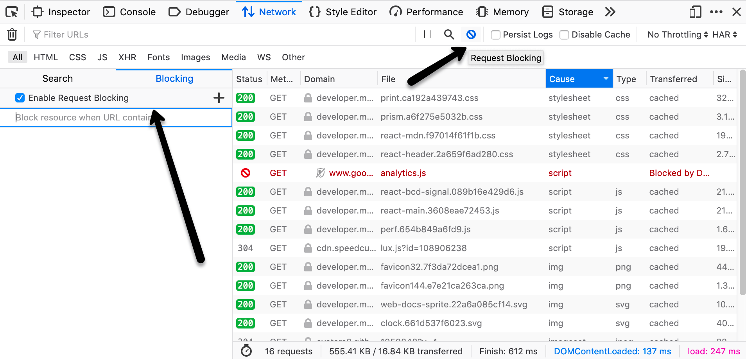
Task: Select the Network tab
Action: (269, 12)
